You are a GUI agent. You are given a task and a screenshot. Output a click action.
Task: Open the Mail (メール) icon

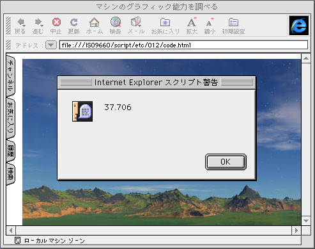click(136, 22)
